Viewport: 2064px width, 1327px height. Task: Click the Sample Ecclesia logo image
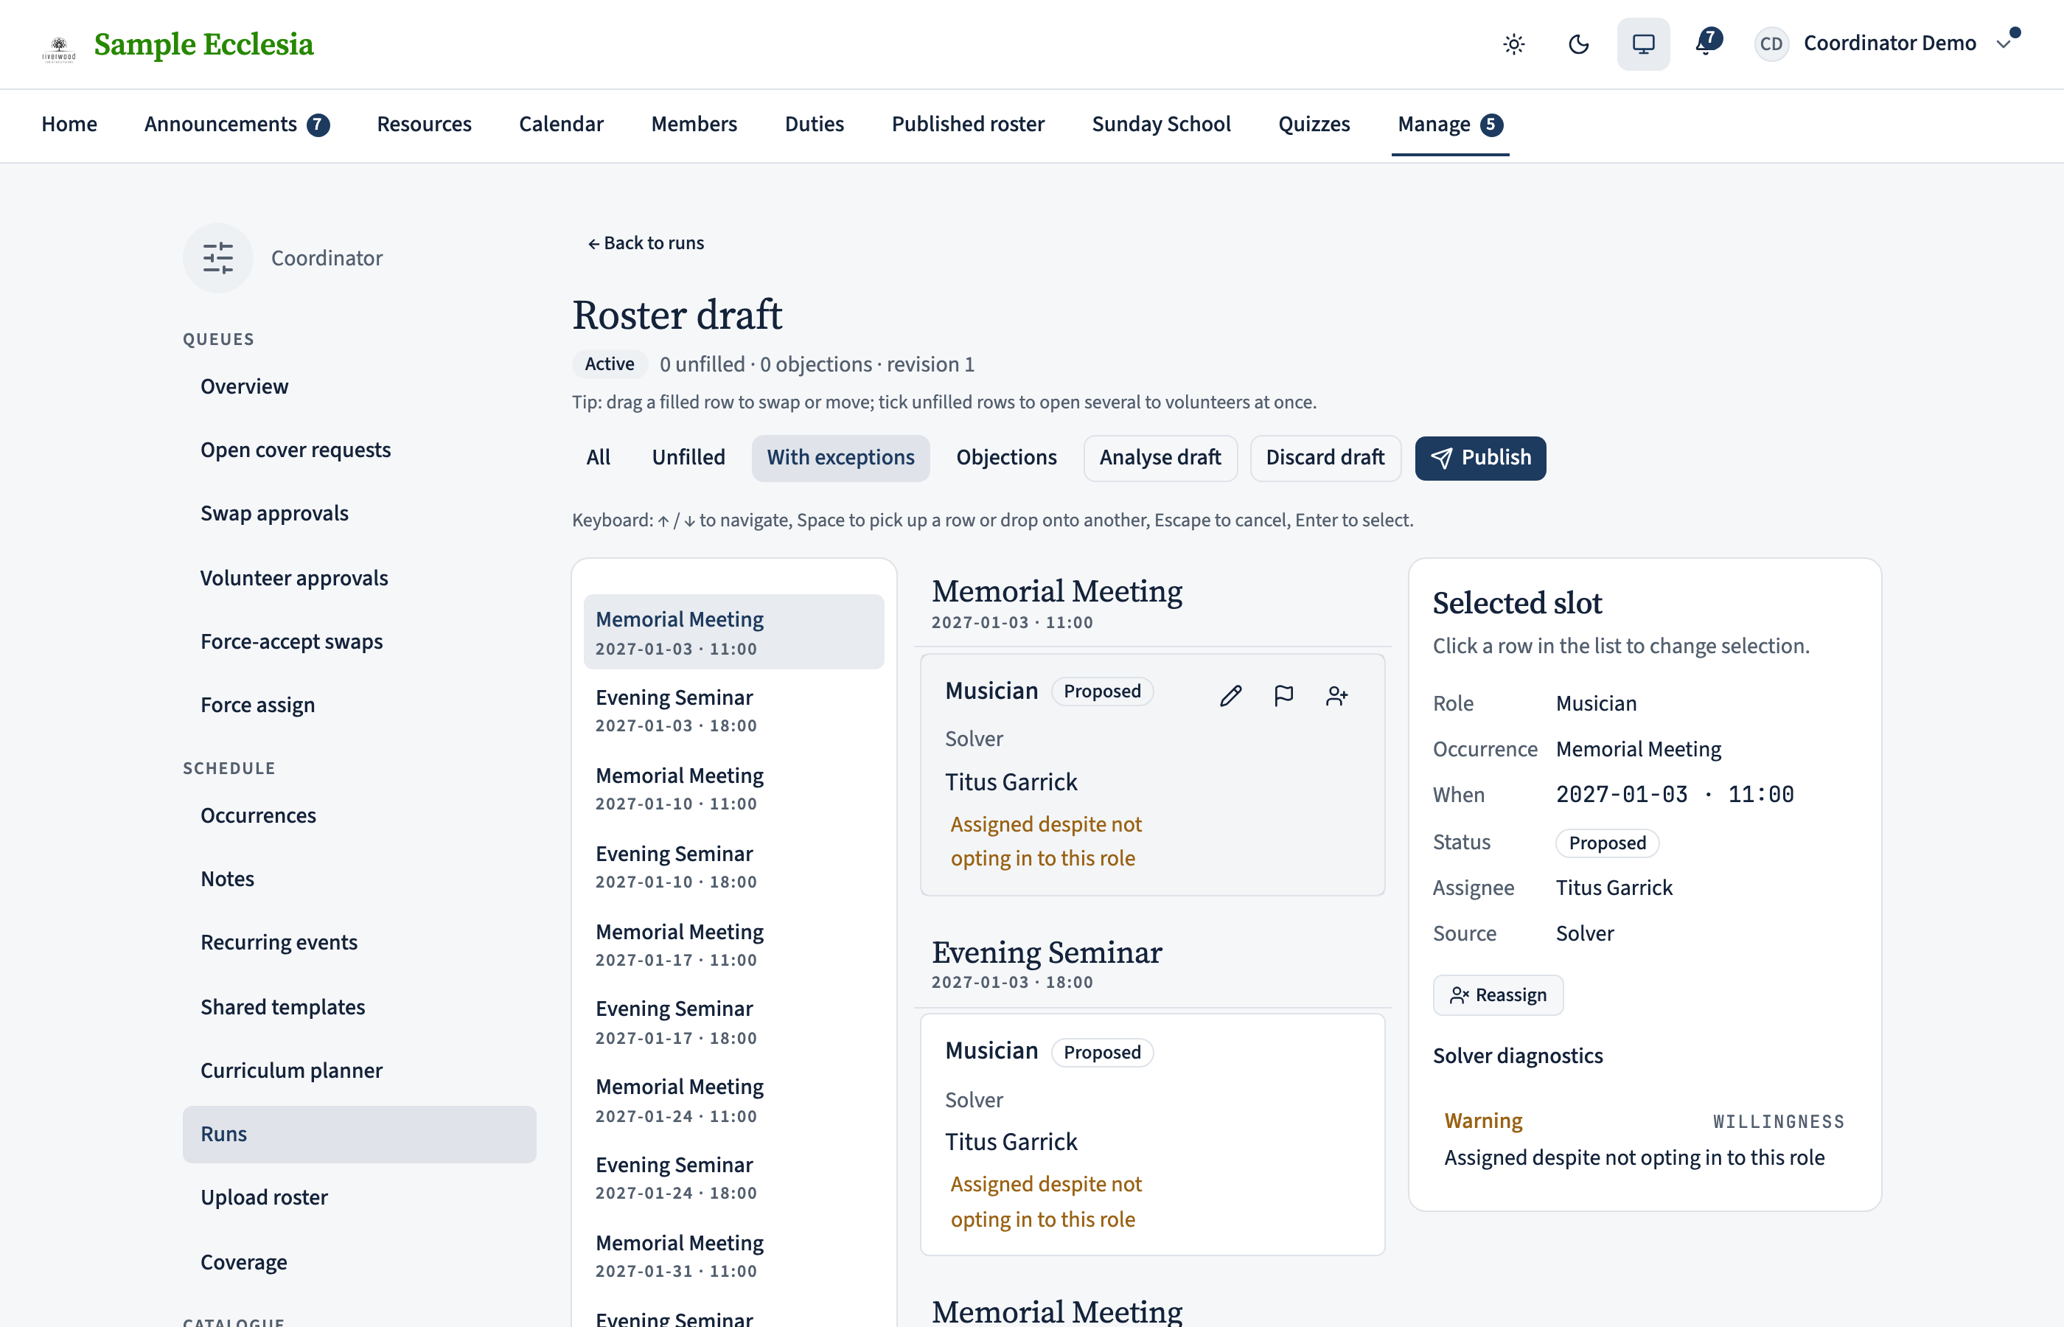tap(58, 48)
